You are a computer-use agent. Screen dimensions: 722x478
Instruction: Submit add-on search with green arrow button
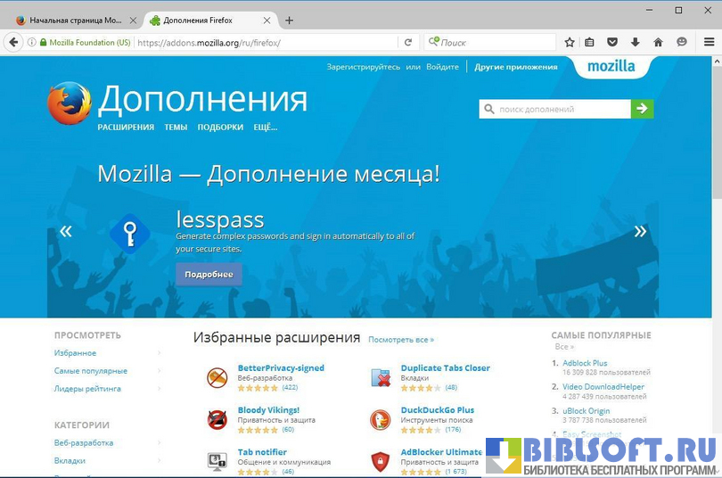click(642, 109)
